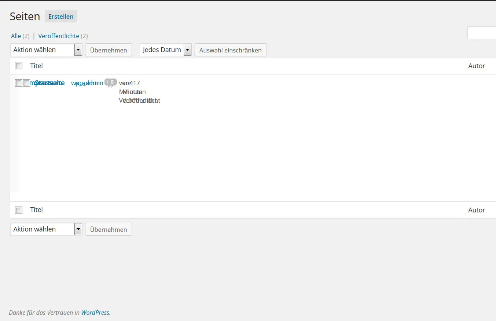Focus the page search input field
Image resolution: width=496 pixels, height=321 pixels.
(482, 33)
